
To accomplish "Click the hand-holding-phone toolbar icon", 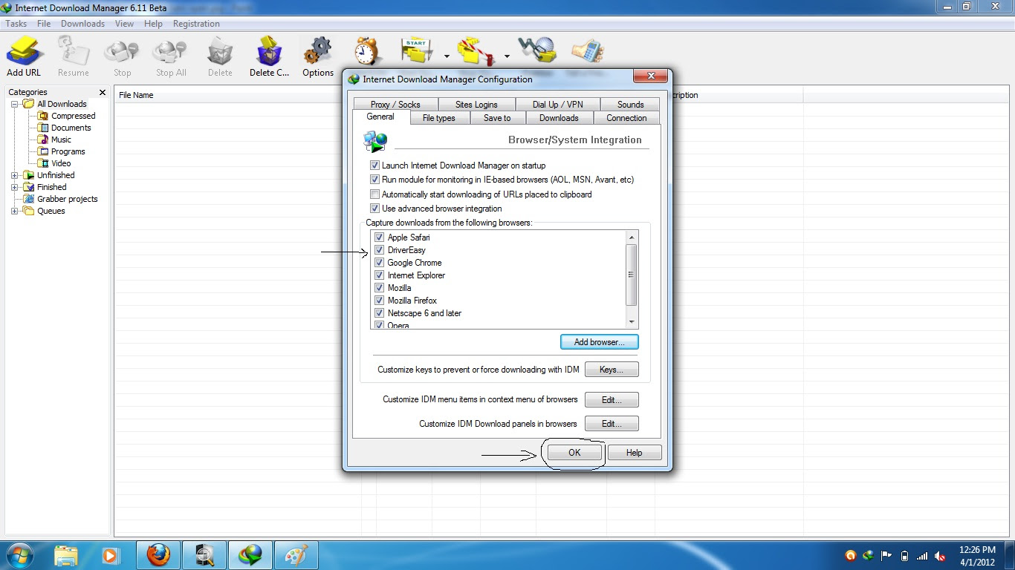I will (587, 50).
